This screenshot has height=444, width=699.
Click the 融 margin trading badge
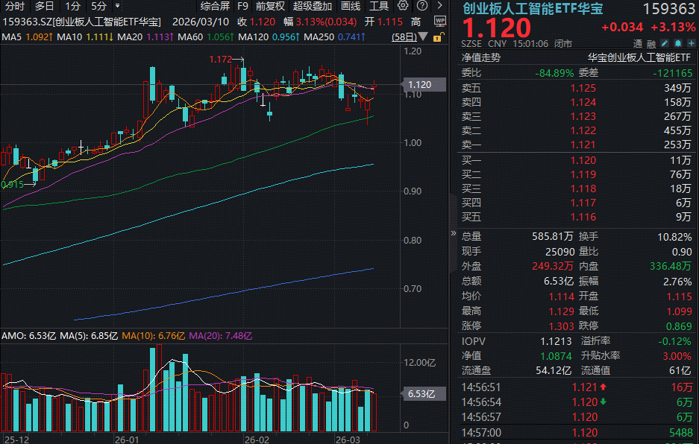[651, 44]
